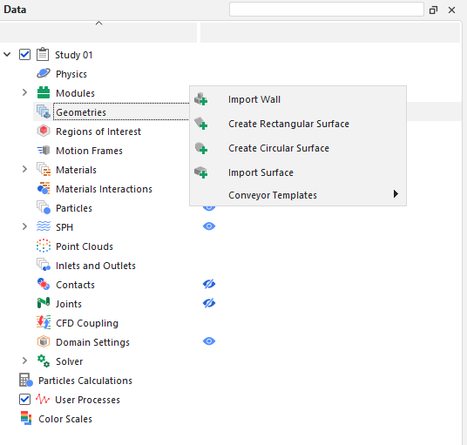Click the Particles Calculations calculator icon
This screenshot has width=467, height=445.
point(26,380)
